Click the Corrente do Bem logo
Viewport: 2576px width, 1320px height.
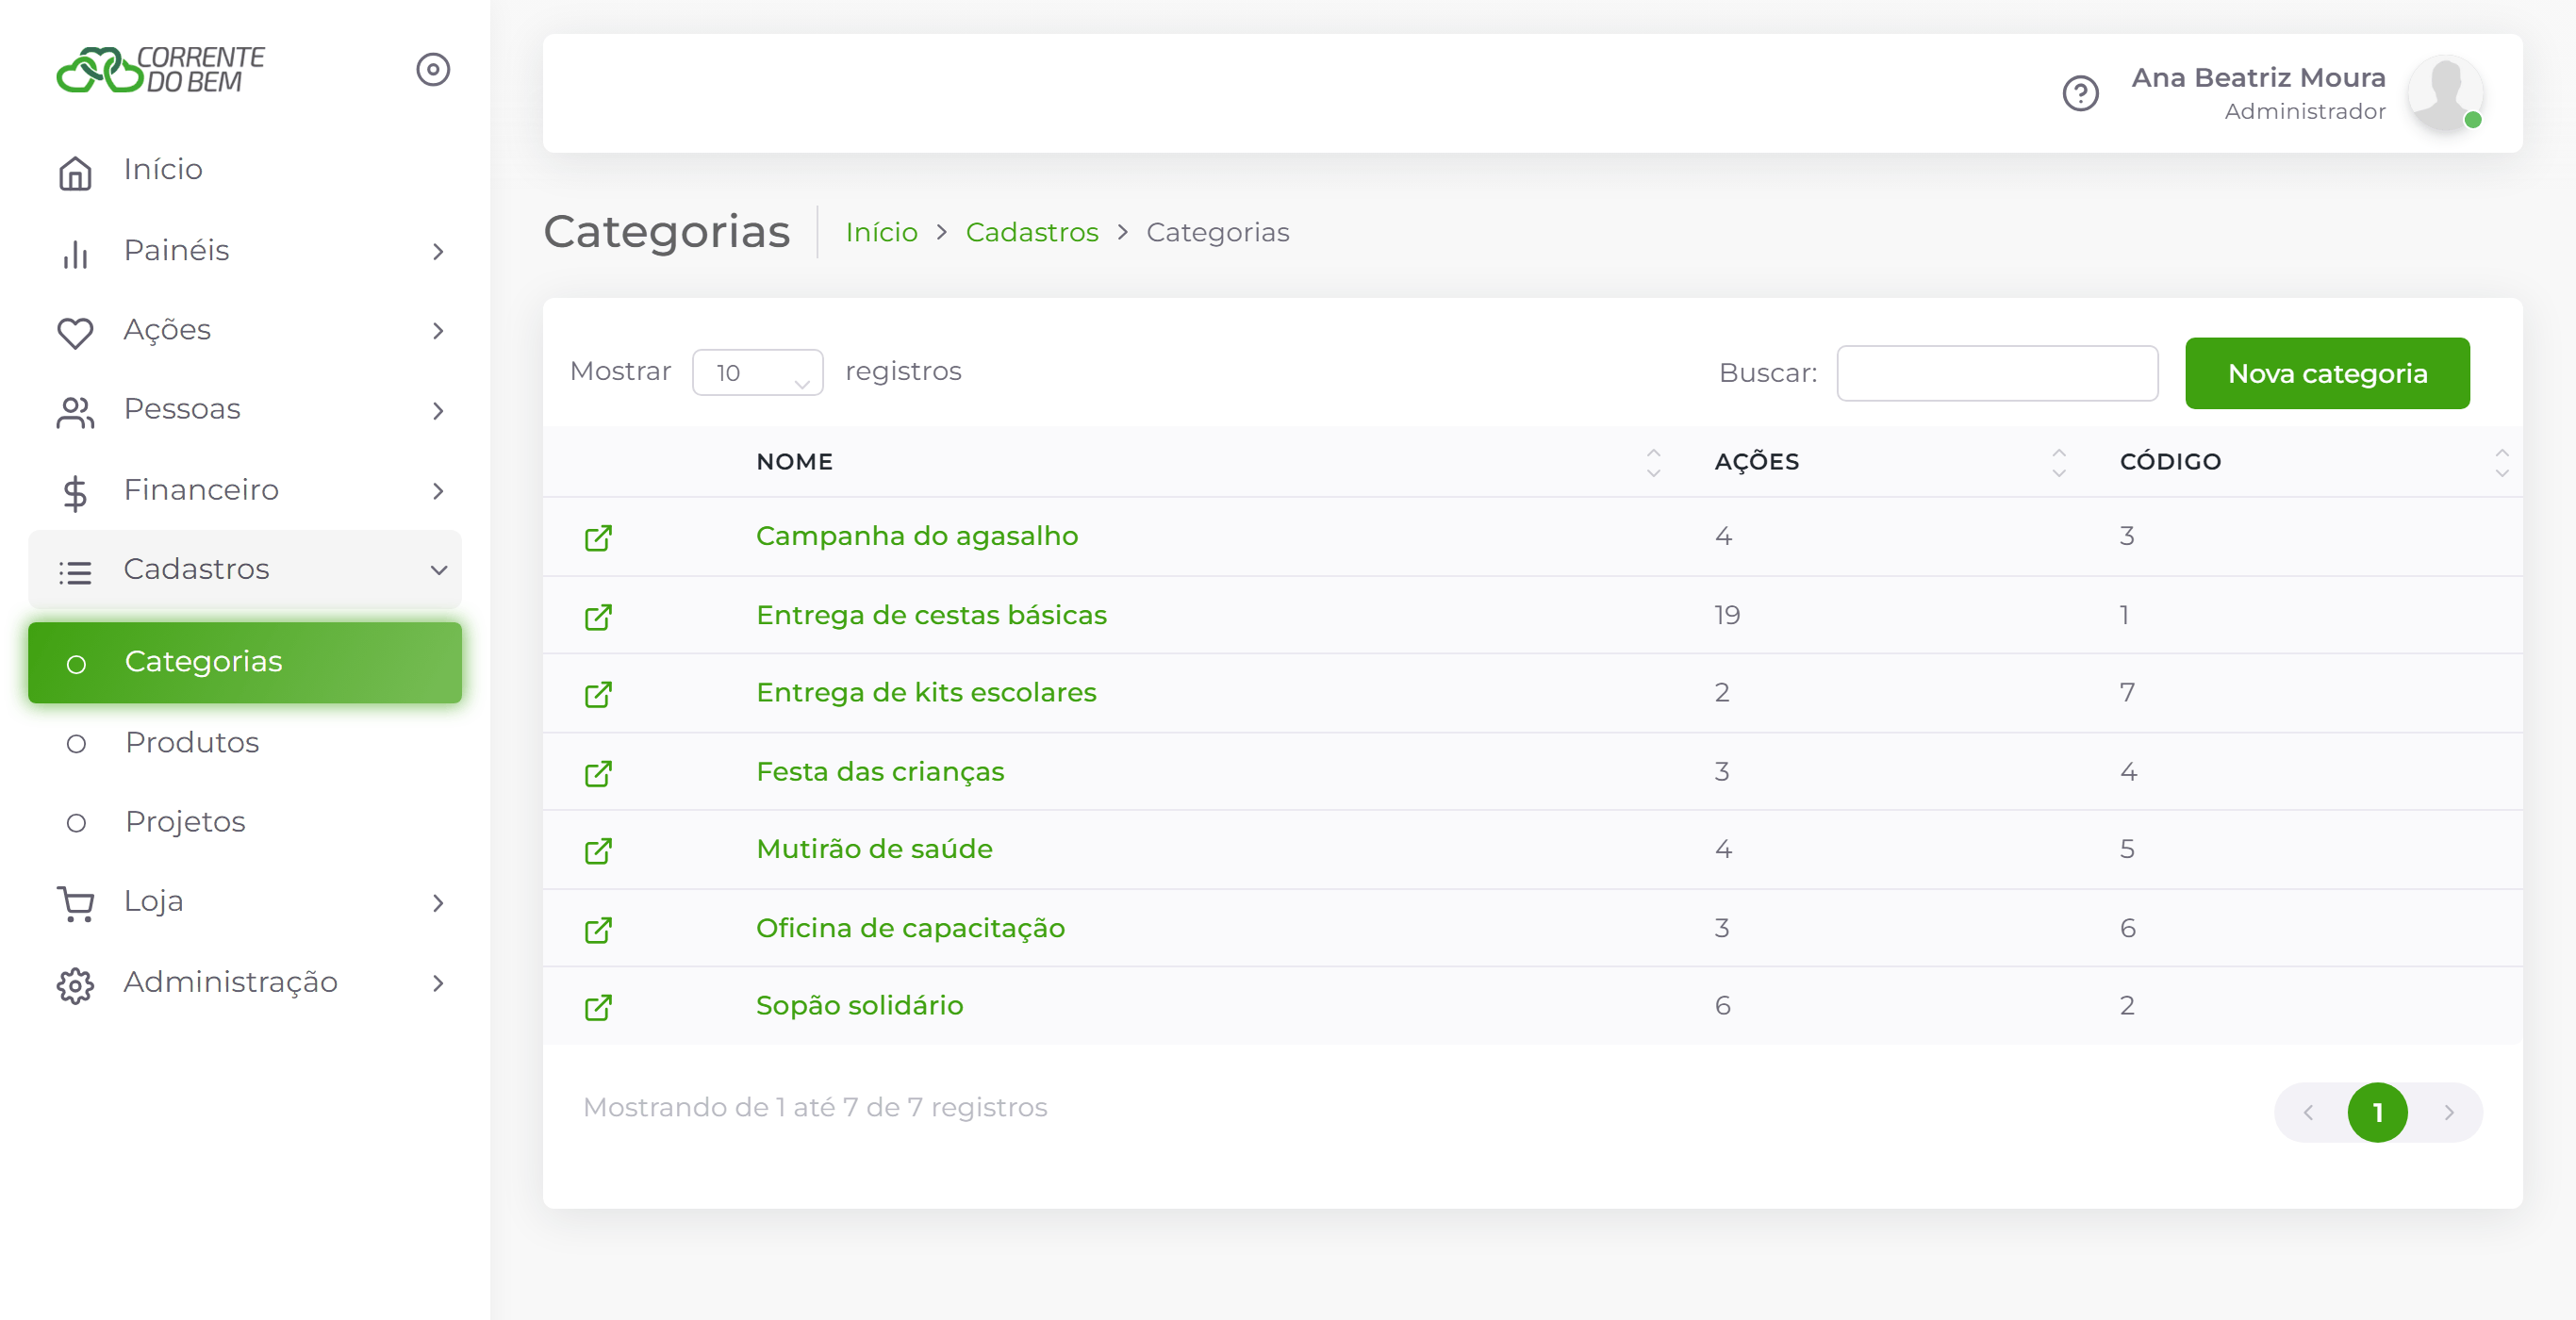pyautogui.click(x=160, y=69)
